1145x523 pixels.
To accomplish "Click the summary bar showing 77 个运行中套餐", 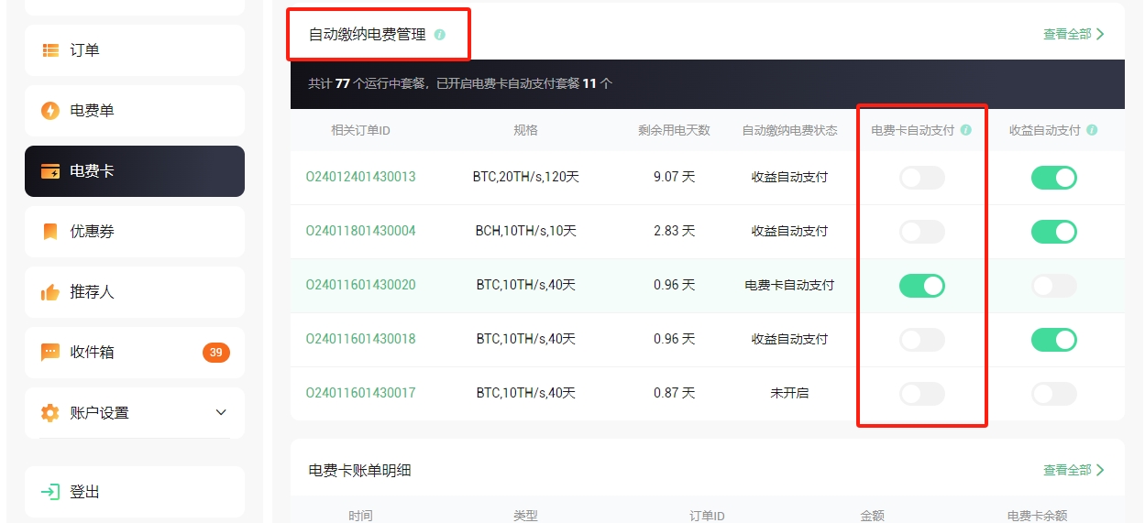I will click(x=708, y=83).
